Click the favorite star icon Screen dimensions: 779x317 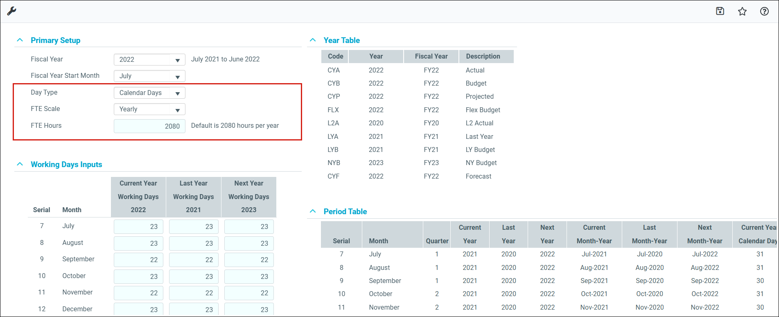pyautogui.click(x=742, y=11)
